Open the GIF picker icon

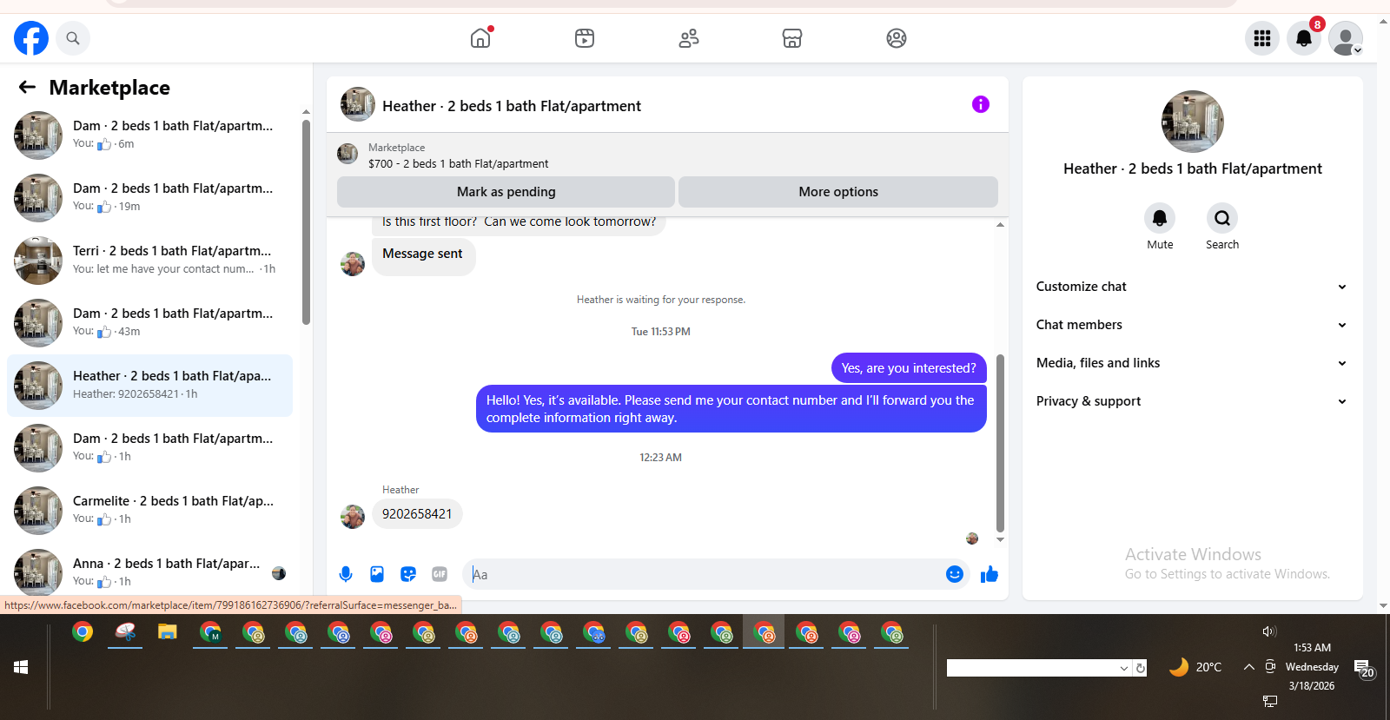(x=440, y=574)
